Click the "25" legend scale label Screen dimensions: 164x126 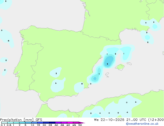point(50,125)
